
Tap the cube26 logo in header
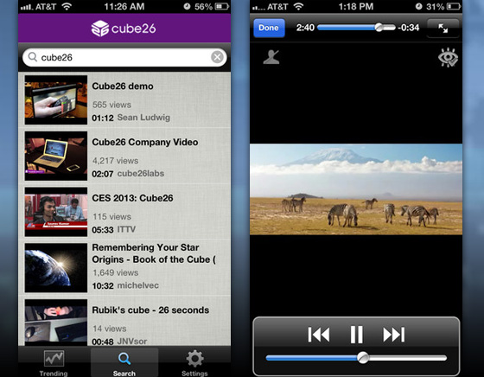[x=124, y=29]
